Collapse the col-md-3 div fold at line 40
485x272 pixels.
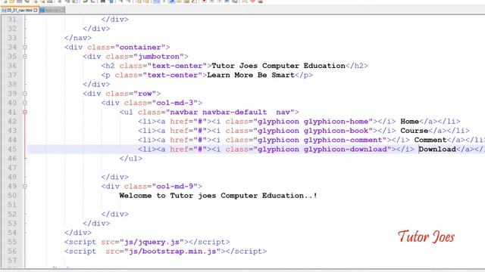click(x=25, y=103)
